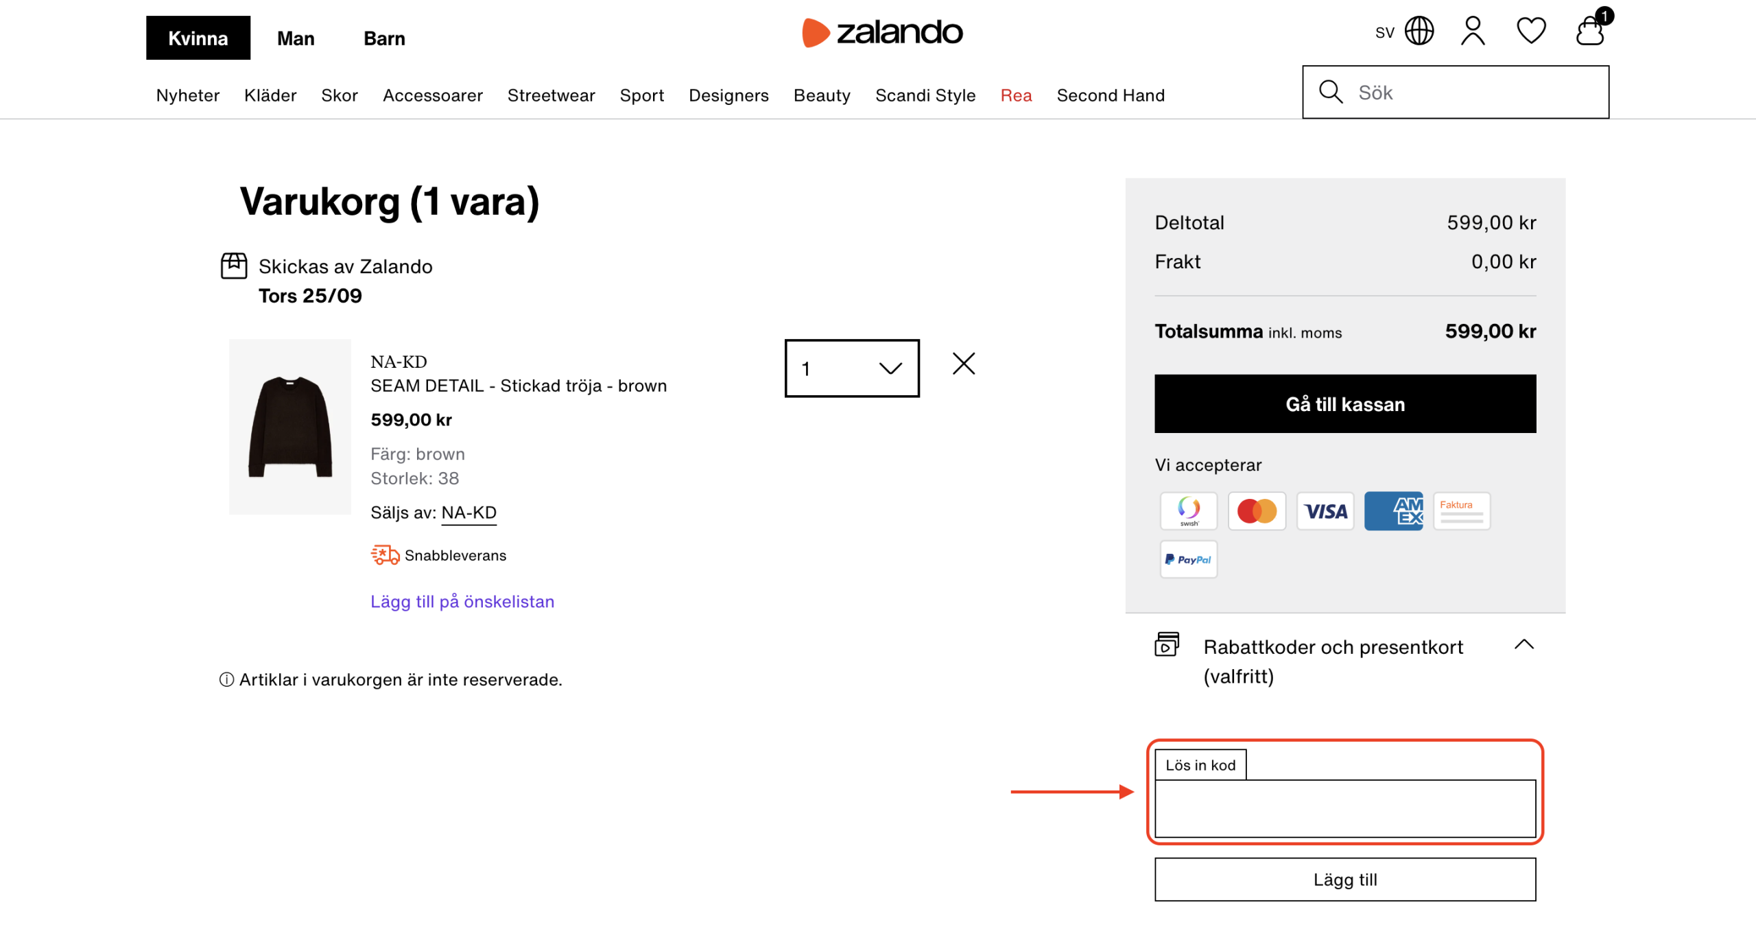The height and width of the screenshot is (949, 1756).
Task: Open the shopping bag icon
Action: point(1589,32)
